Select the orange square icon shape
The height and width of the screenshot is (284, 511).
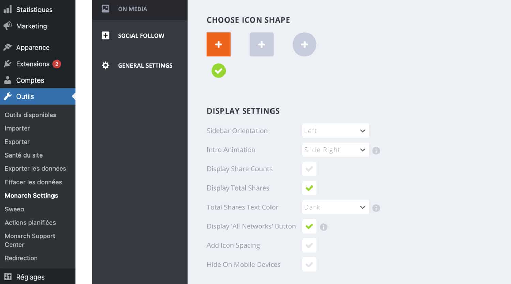click(x=219, y=44)
